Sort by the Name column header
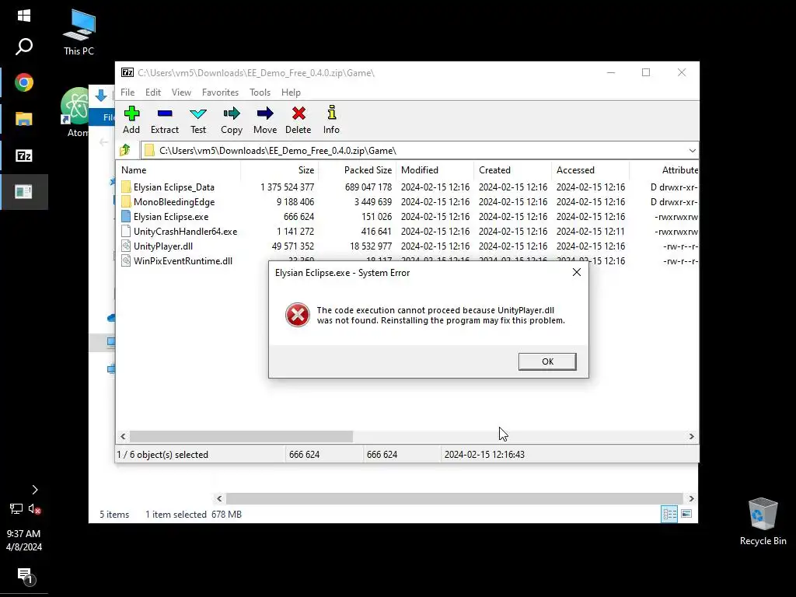Image resolution: width=796 pixels, height=597 pixels. click(x=178, y=170)
